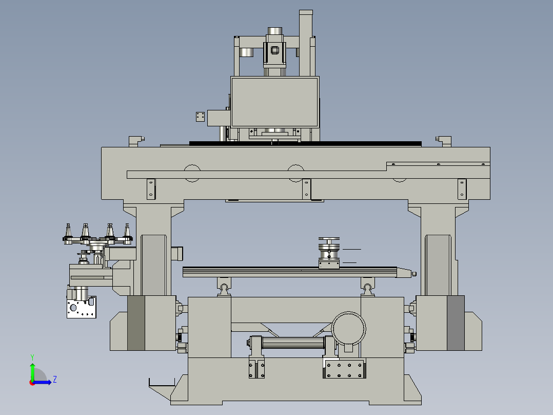Select the tall vertical post above the spindle head
Image resolution: width=553 pixels, height=415 pixels.
coord(306,43)
